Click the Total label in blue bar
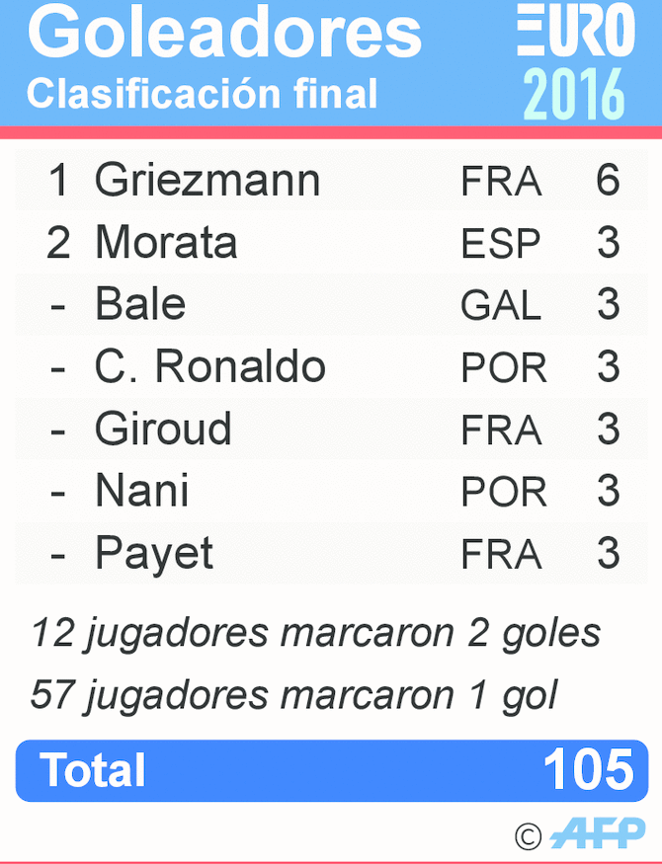Image resolution: width=662 pixels, height=864 pixels. pyautogui.click(x=92, y=771)
